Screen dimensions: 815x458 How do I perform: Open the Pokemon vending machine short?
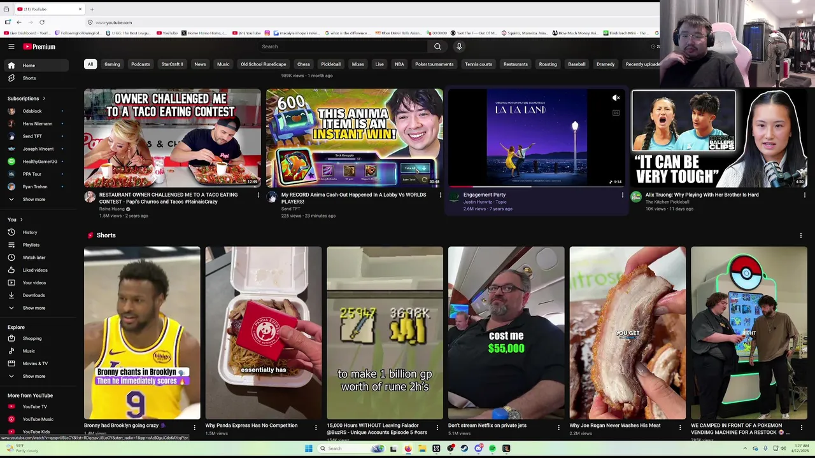pyautogui.click(x=749, y=333)
